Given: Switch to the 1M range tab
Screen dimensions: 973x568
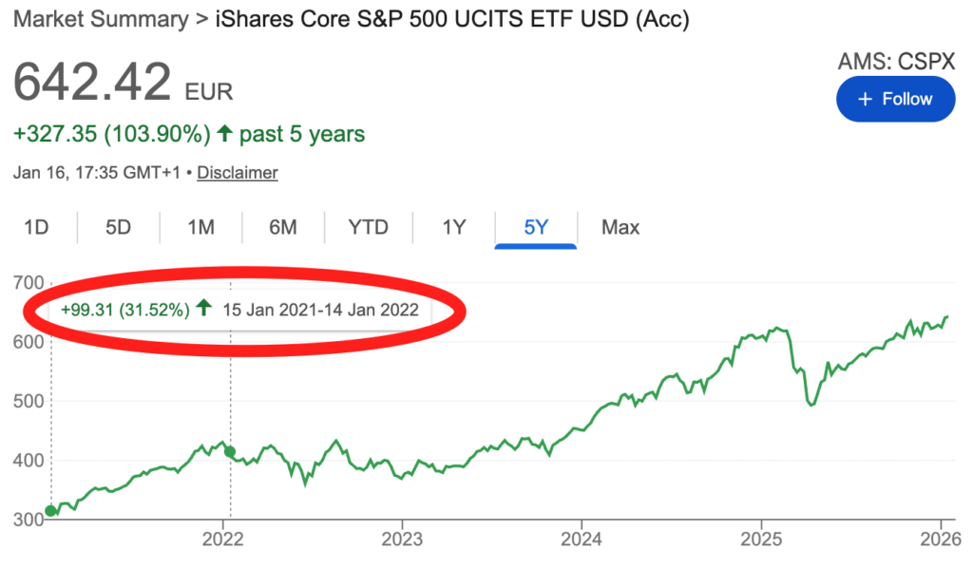Looking at the screenshot, I should pos(200,227).
